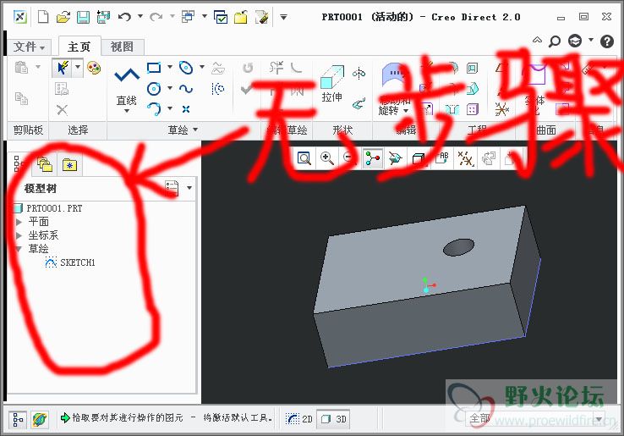
Task: Open a file with the folder icon
Action: coord(63,17)
